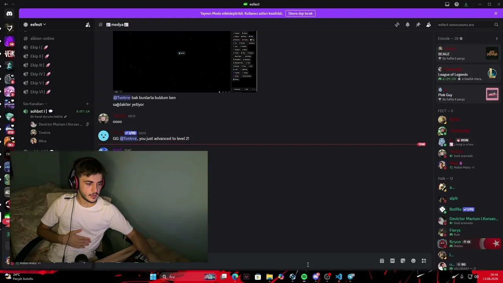Screen dimensions: 503x283
Task: Open File Explorer from the taskbar
Action: pos(270,277)
